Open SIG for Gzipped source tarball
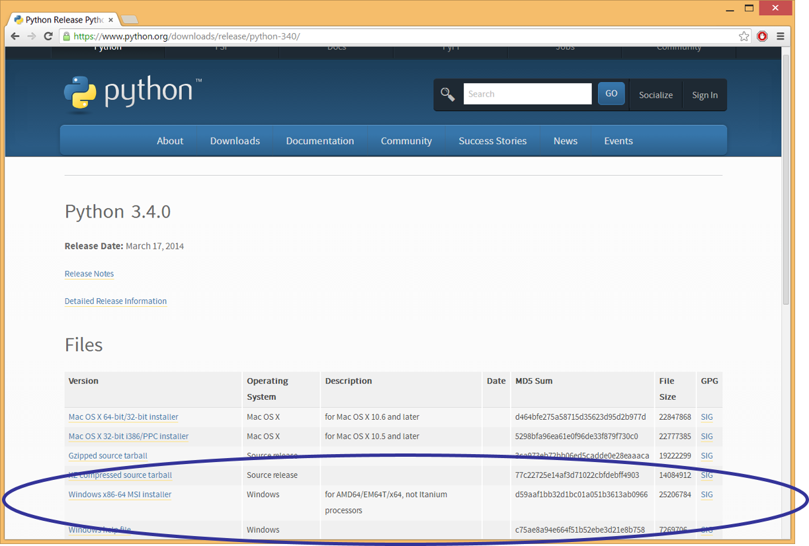This screenshot has height=546, width=809. click(x=706, y=455)
